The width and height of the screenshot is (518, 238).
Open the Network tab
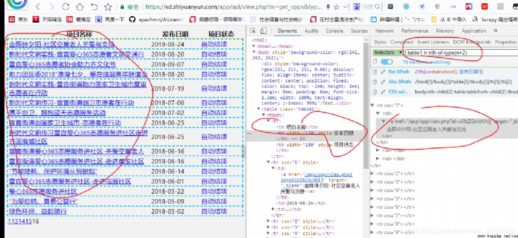(x=385, y=30)
